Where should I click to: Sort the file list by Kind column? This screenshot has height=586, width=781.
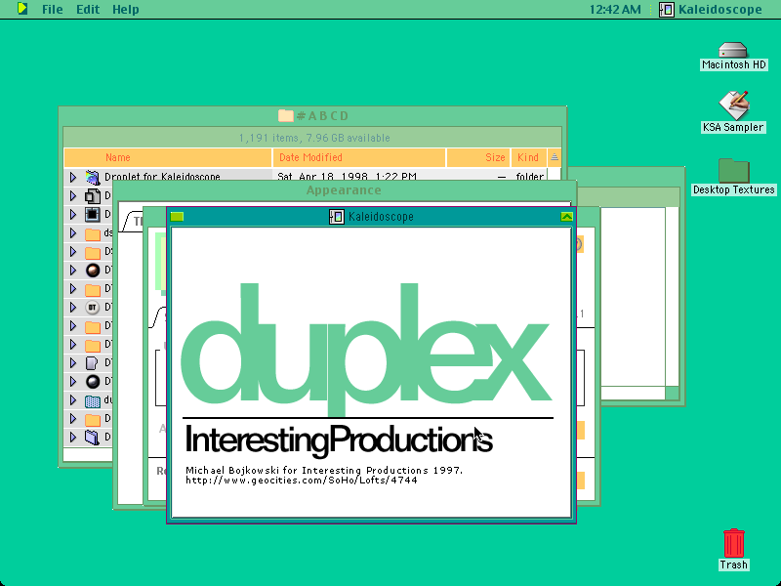tap(528, 157)
